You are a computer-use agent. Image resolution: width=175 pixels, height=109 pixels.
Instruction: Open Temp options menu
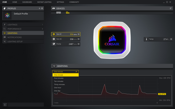click(171, 39)
